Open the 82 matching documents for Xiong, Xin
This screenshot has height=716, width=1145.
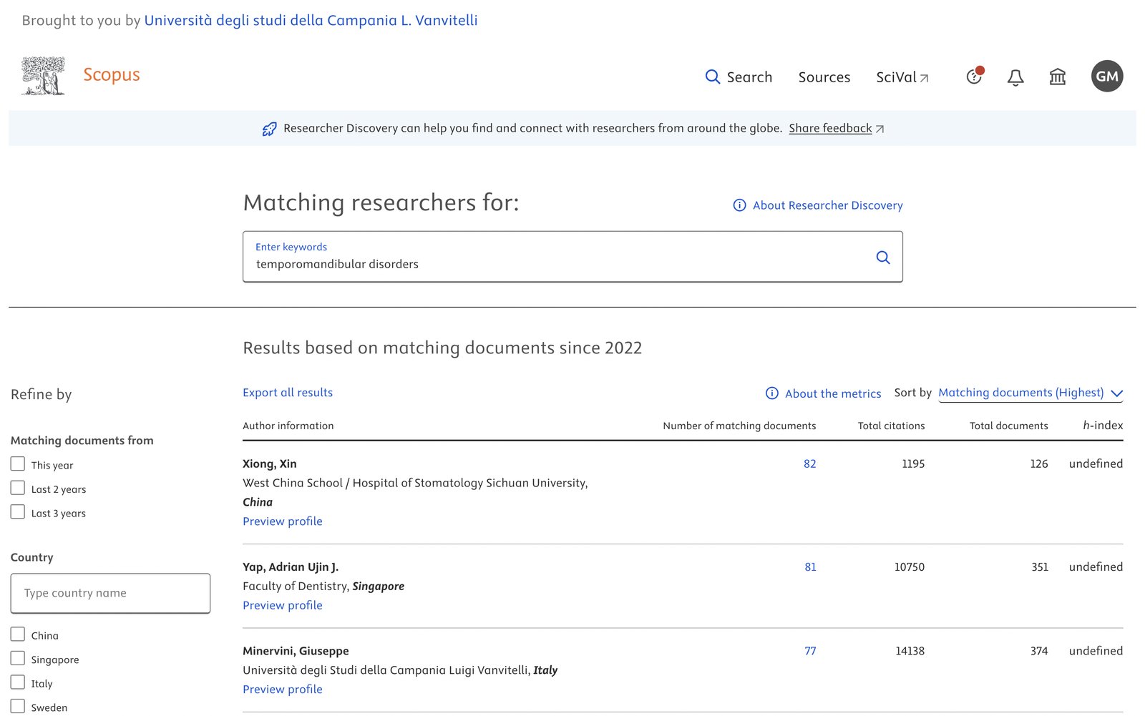(x=809, y=464)
